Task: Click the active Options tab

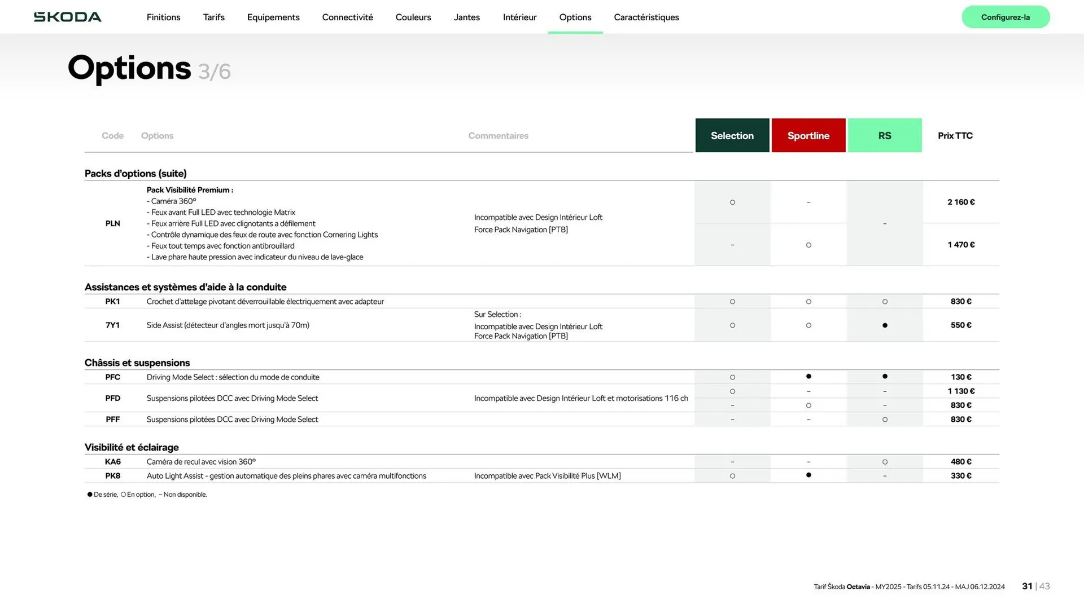Action: (x=575, y=17)
